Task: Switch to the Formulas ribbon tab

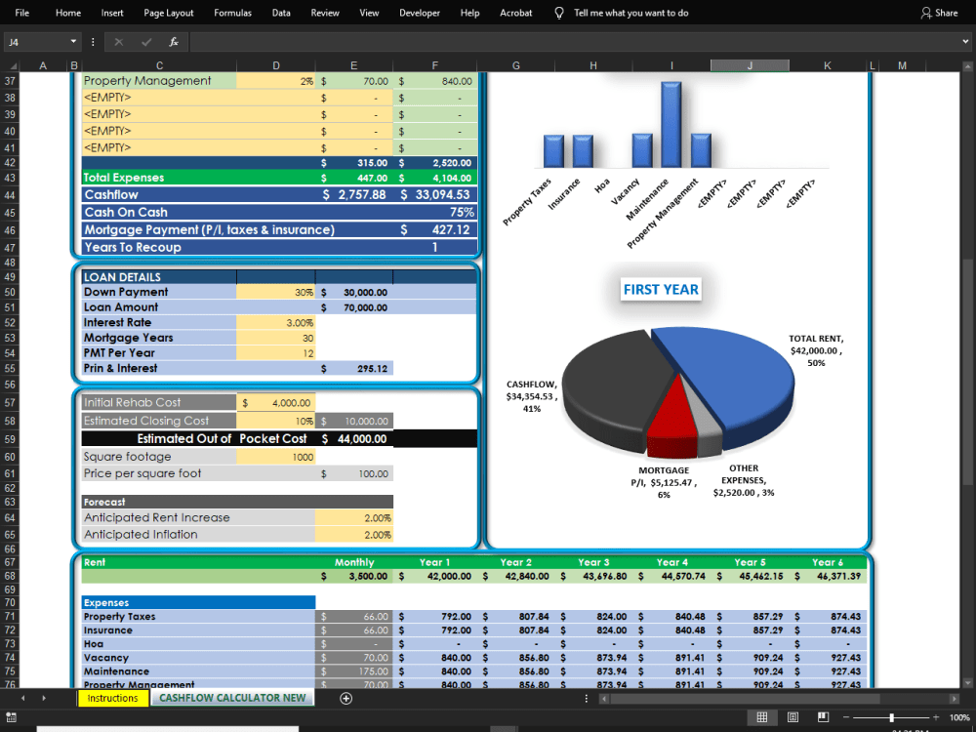Action: [232, 13]
